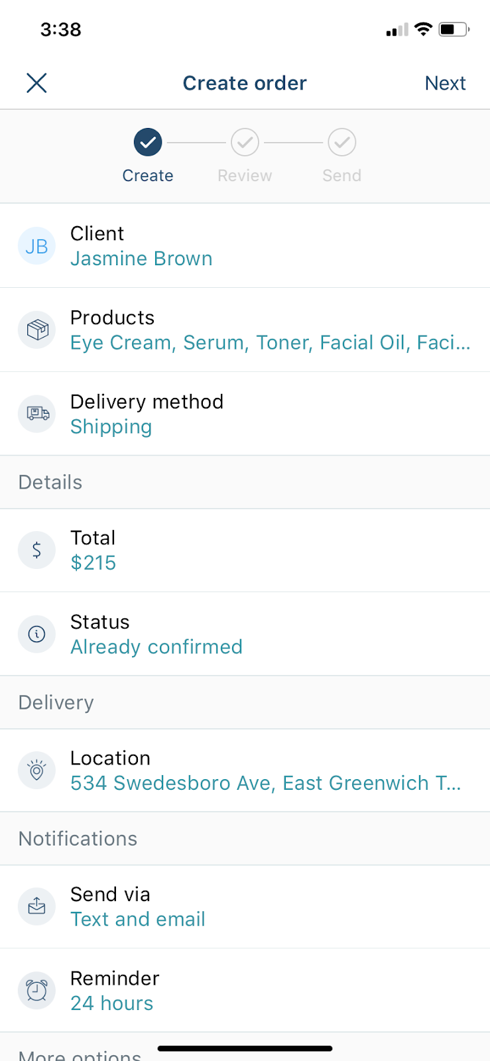
Task: Open the Delivery method Shipping selector
Action: pos(245,414)
